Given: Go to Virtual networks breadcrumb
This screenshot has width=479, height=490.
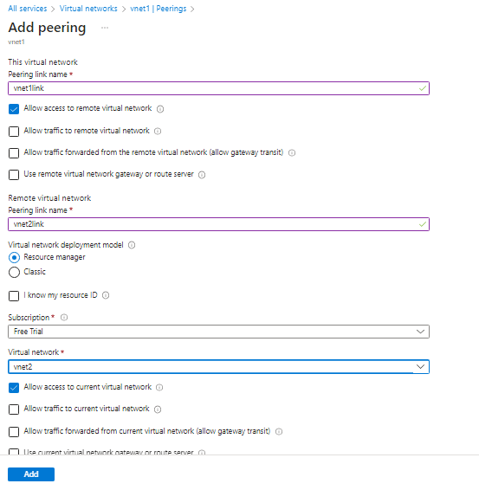Looking at the screenshot, I should (x=88, y=9).
